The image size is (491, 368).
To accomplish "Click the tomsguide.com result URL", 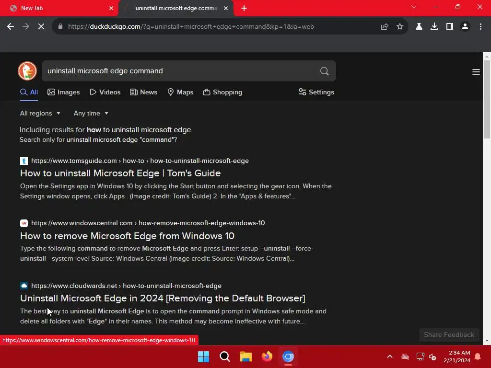I will 140,161.
